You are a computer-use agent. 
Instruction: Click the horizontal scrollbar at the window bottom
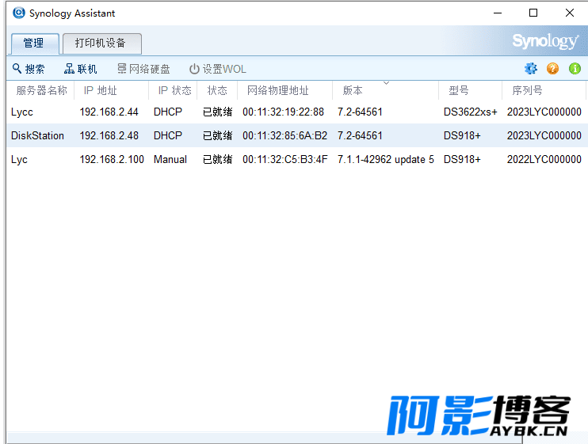(265, 438)
